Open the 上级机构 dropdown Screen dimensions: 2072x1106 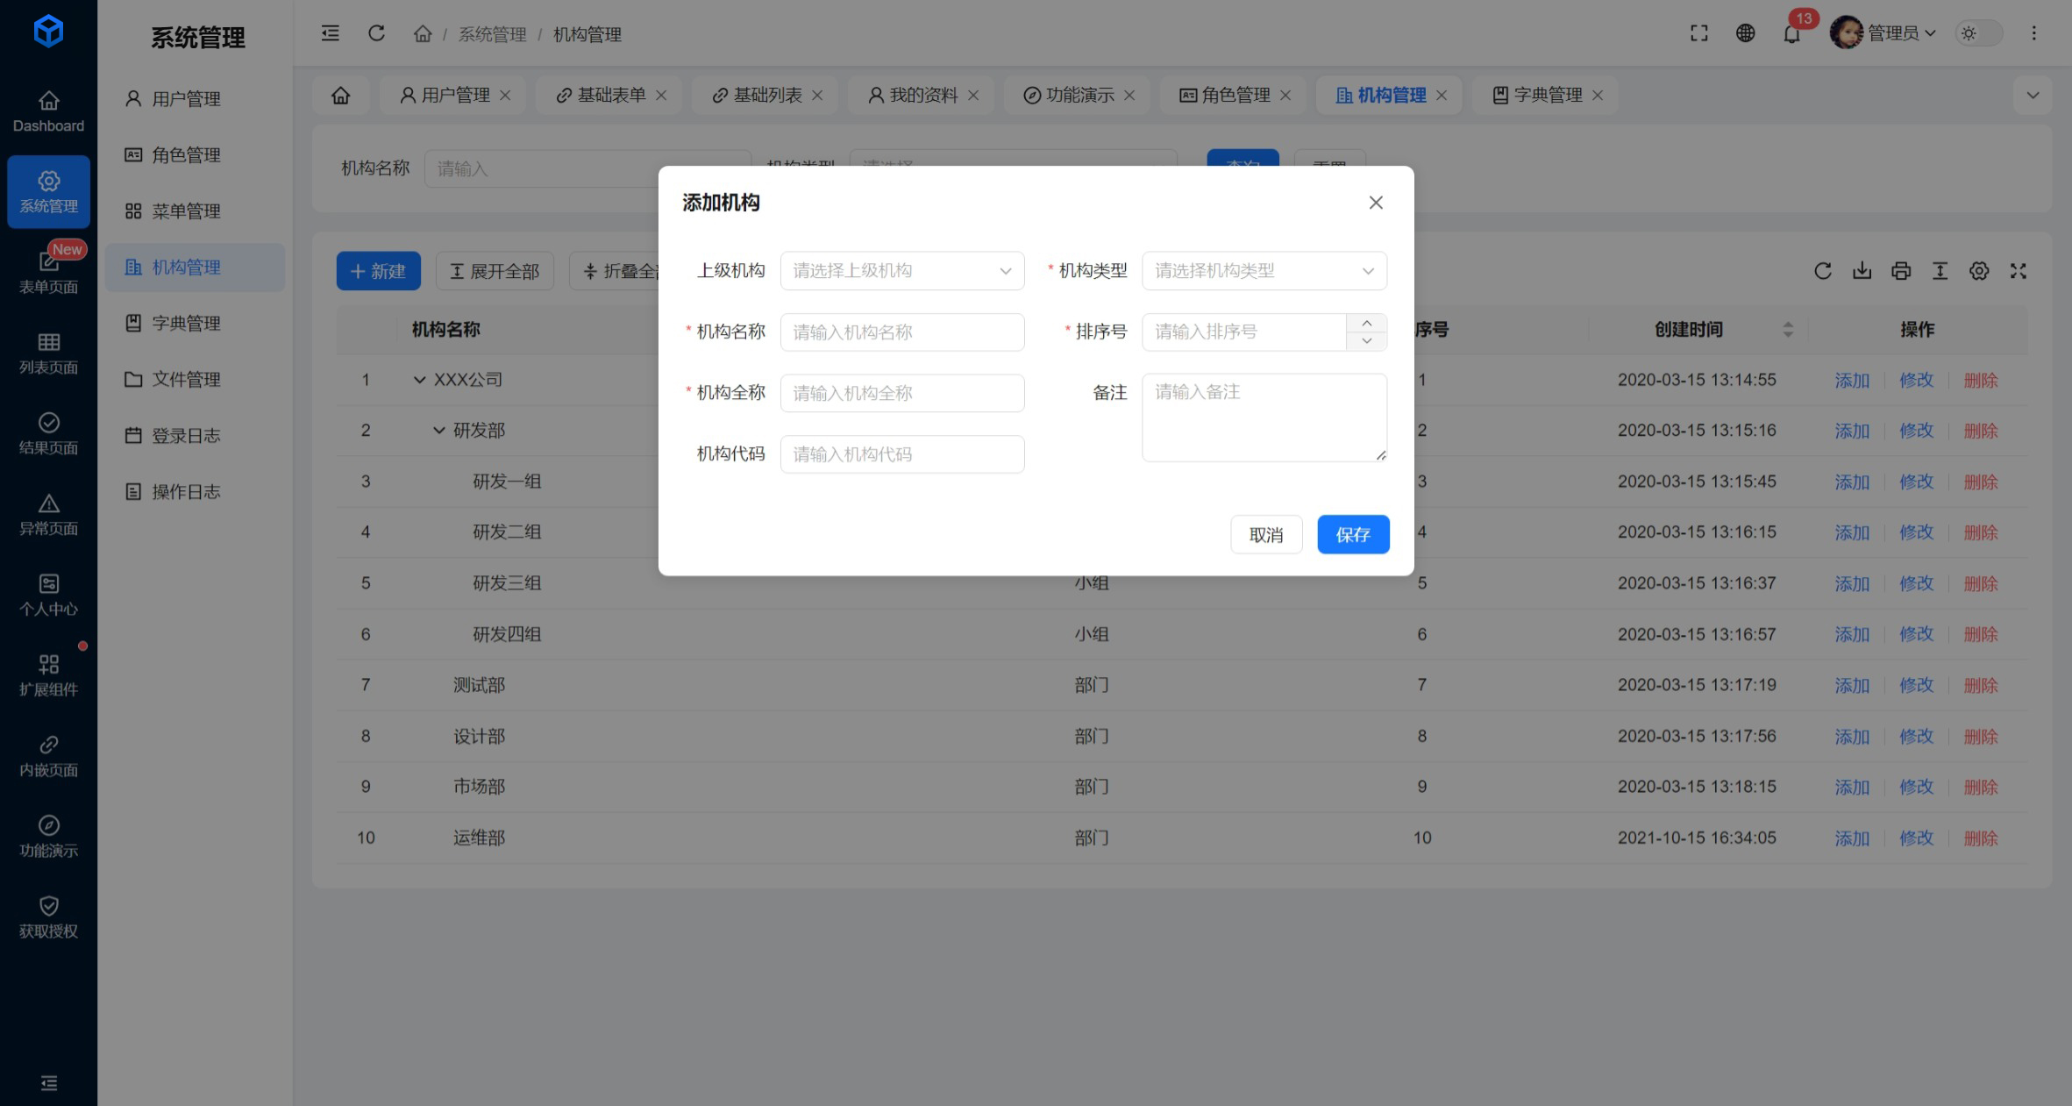(901, 271)
